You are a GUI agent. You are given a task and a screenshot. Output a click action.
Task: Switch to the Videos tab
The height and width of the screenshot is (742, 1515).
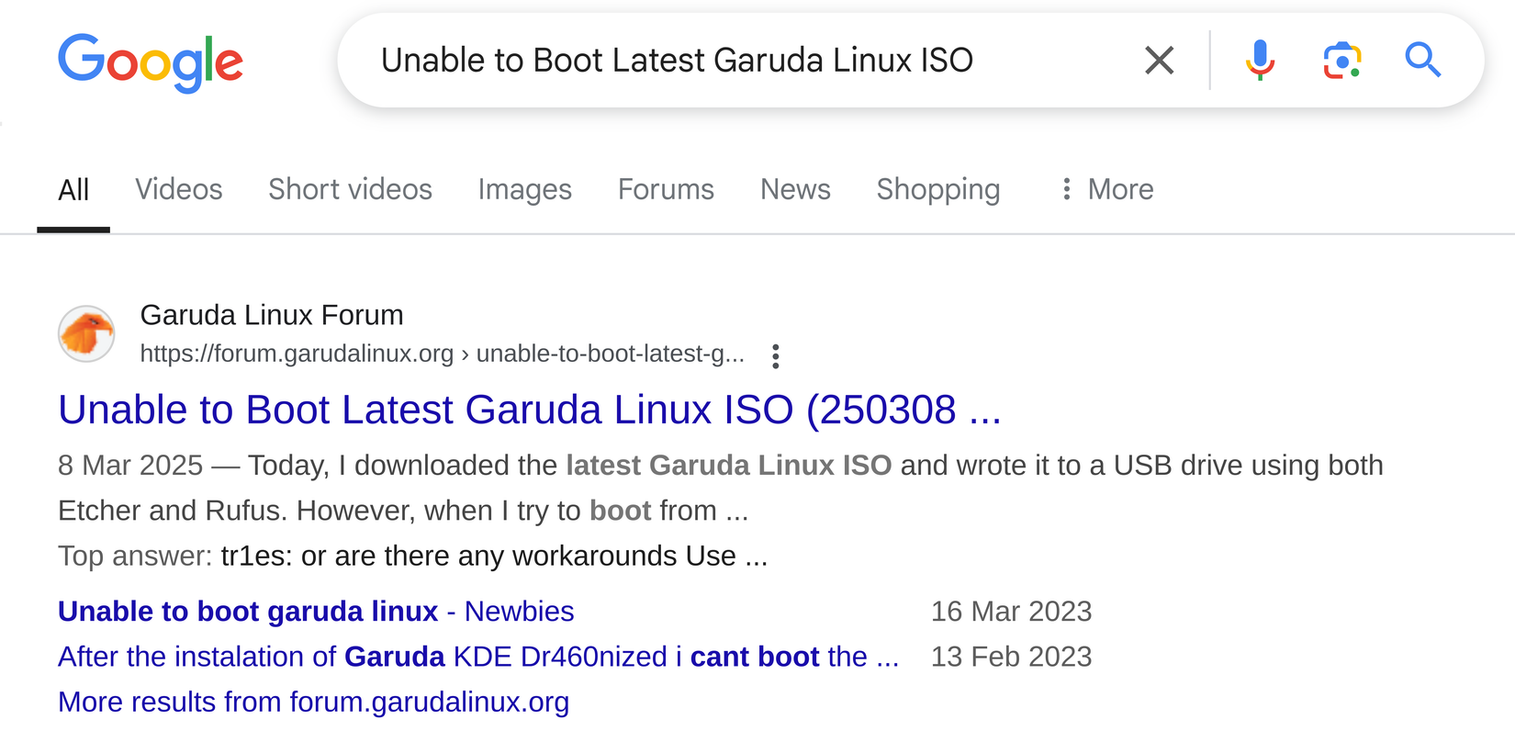(179, 189)
